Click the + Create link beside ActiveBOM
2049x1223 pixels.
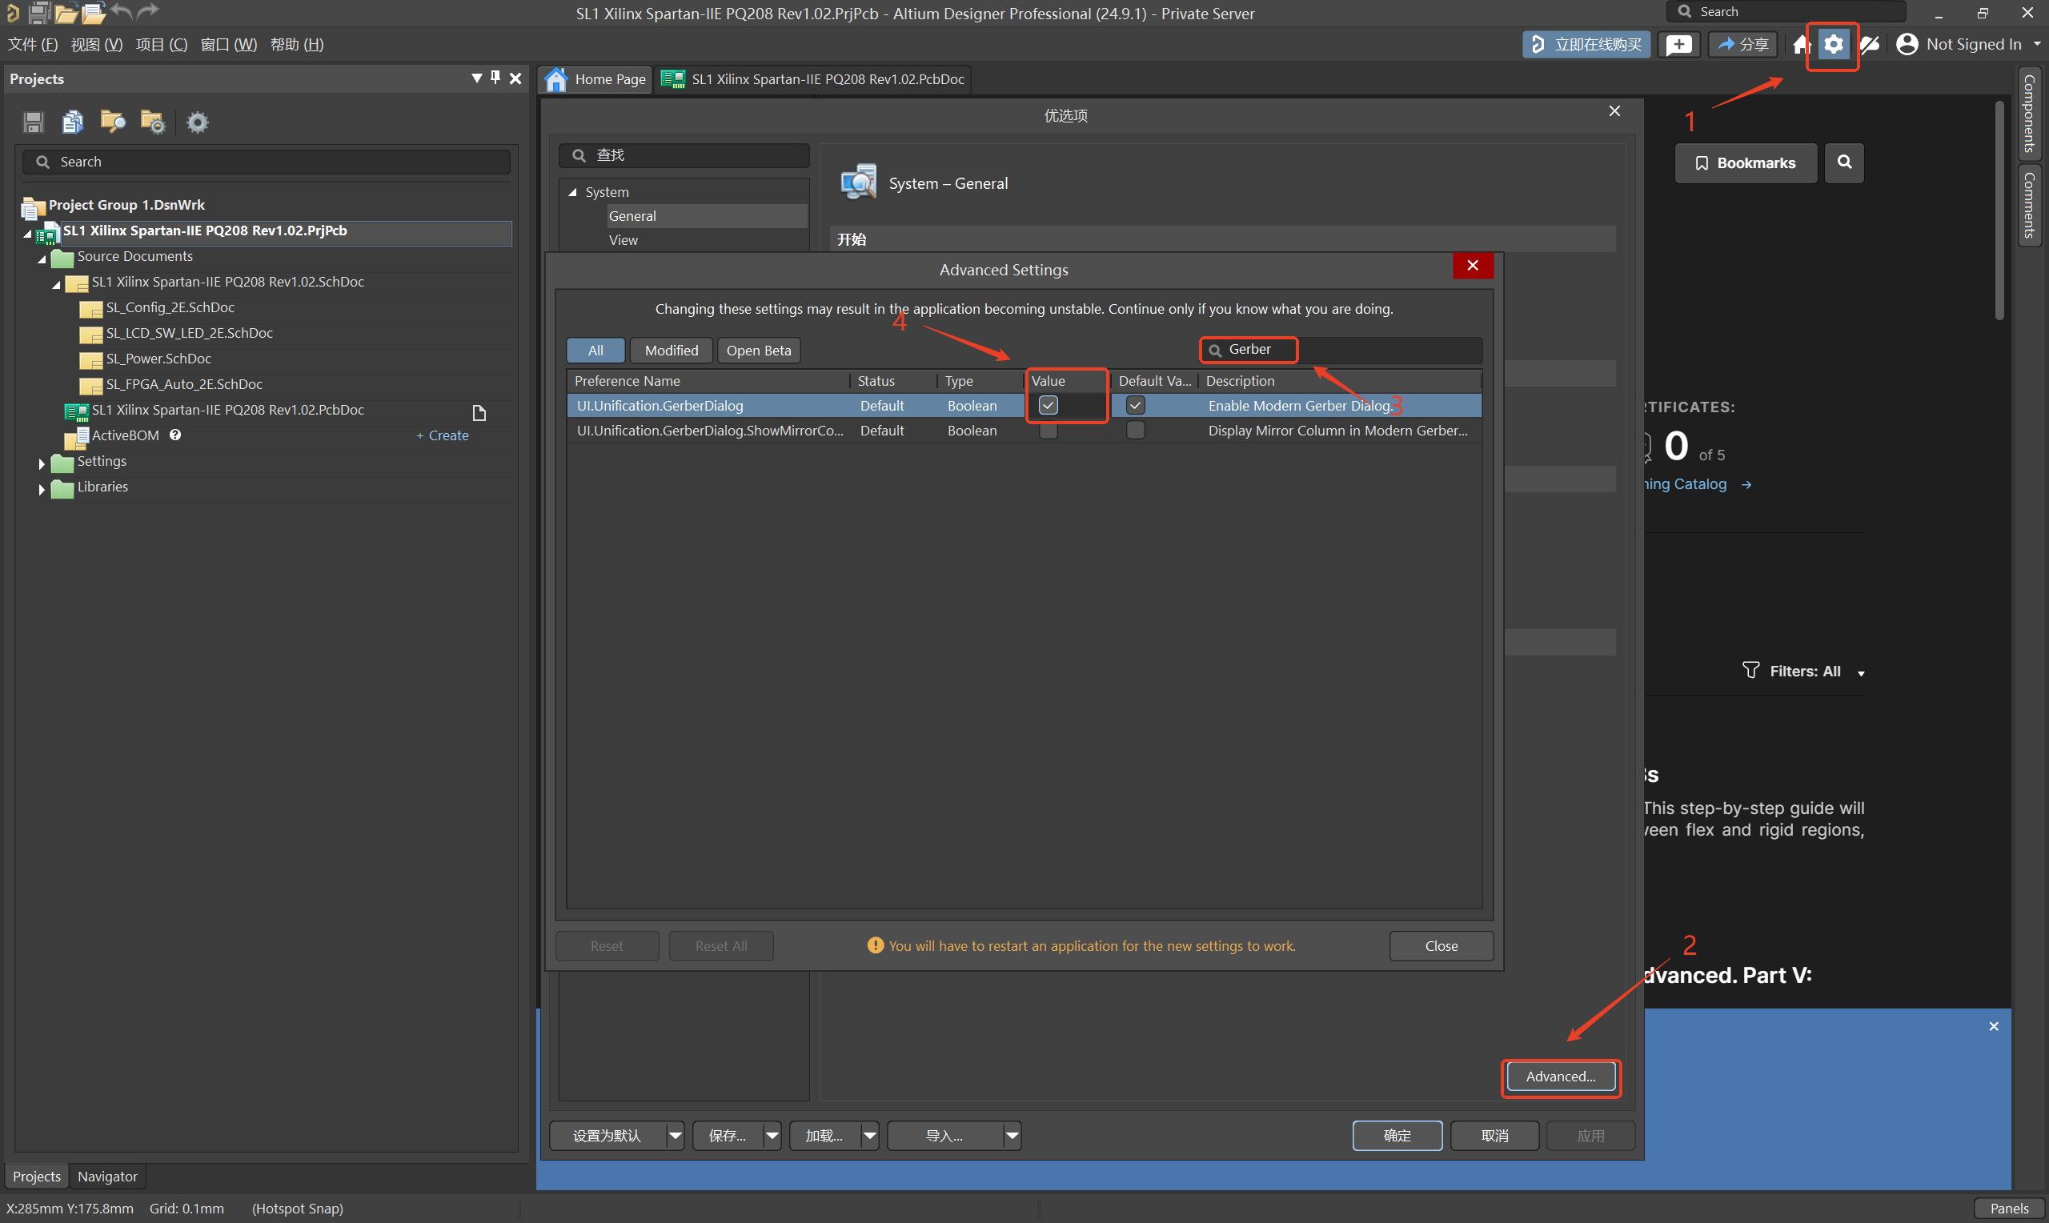443,435
